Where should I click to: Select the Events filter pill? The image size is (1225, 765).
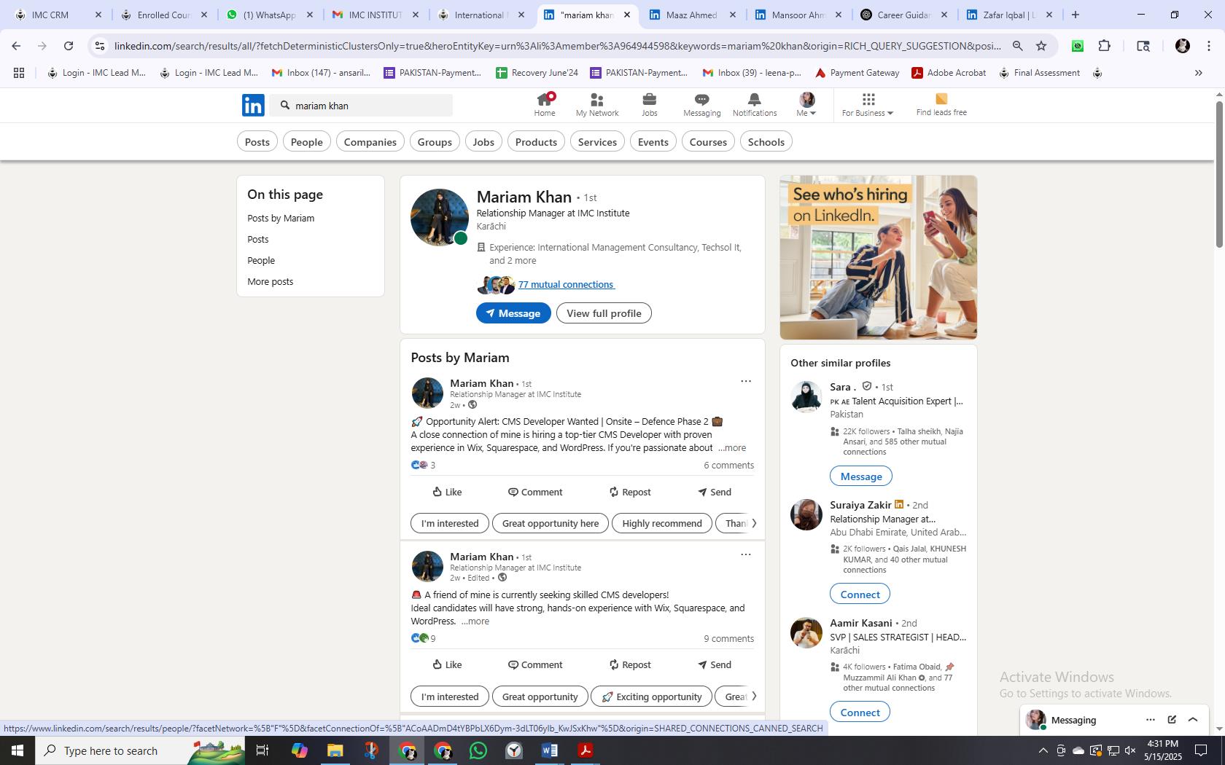tap(653, 142)
